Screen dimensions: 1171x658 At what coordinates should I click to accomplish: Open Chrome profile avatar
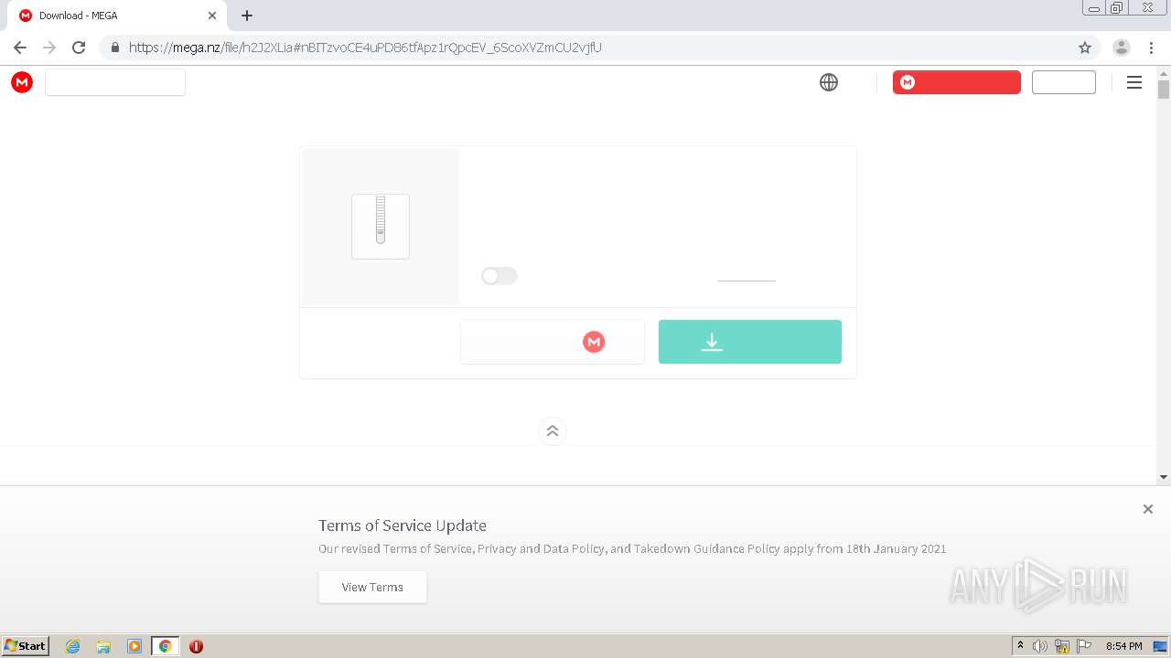(x=1122, y=48)
